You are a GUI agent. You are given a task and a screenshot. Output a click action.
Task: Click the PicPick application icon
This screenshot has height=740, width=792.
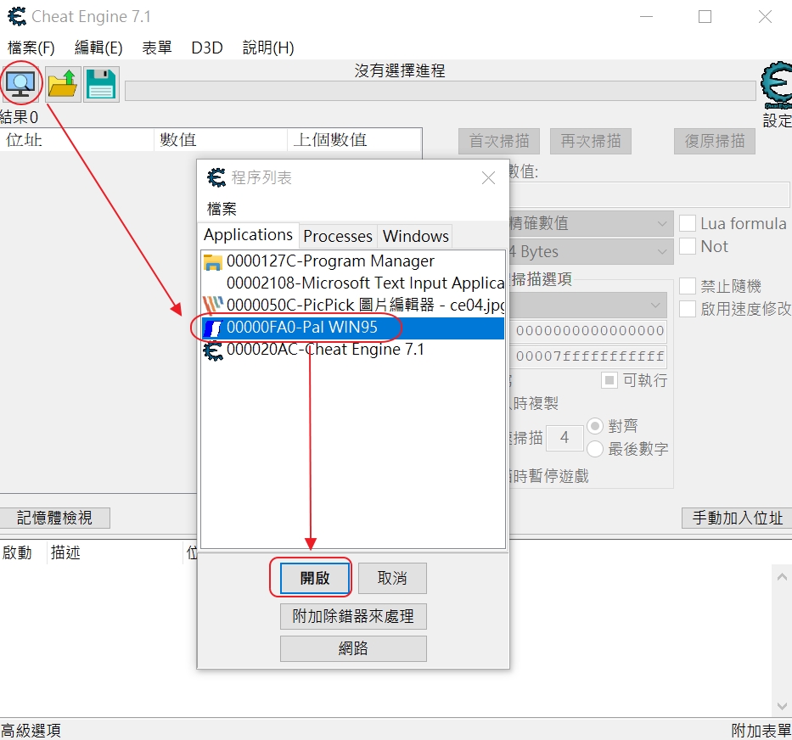(213, 306)
